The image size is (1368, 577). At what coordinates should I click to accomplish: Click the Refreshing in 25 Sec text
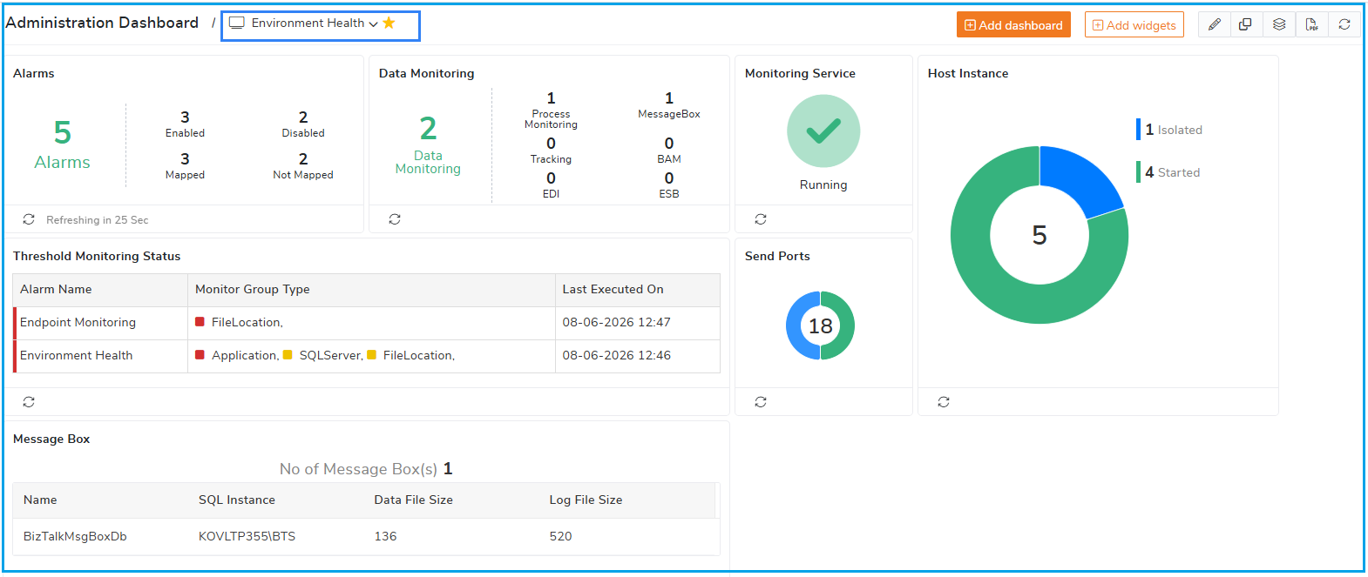pyautogui.click(x=98, y=220)
